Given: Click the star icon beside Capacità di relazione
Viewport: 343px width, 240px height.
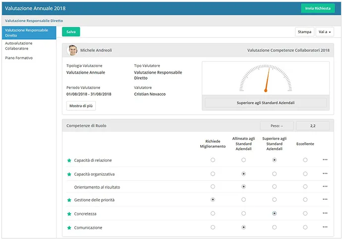Looking at the screenshot, I should click(x=69, y=160).
